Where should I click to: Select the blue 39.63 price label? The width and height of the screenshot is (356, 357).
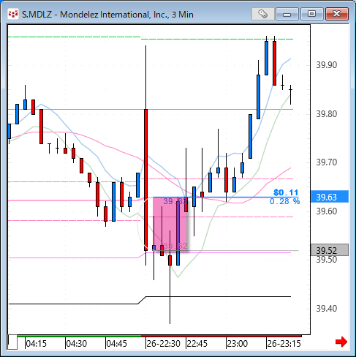coord(330,197)
